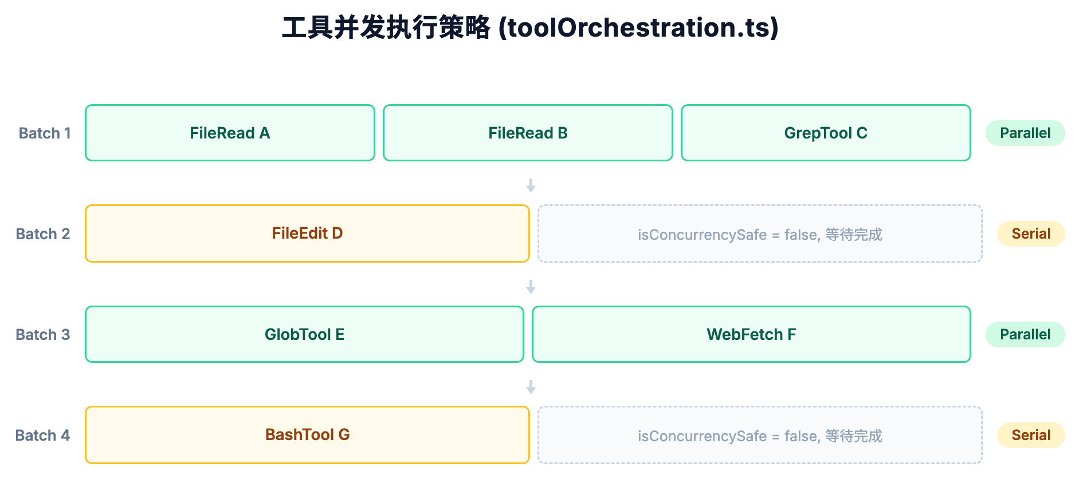This screenshot has height=483, width=1083.
Task: Click the down arrow above Batch 4
Action: click(531, 387)
